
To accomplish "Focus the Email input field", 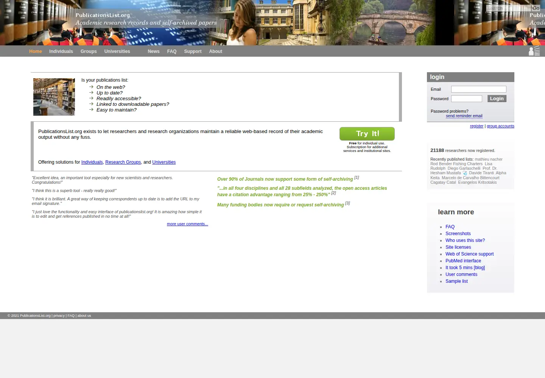I will tap(479, 89).
